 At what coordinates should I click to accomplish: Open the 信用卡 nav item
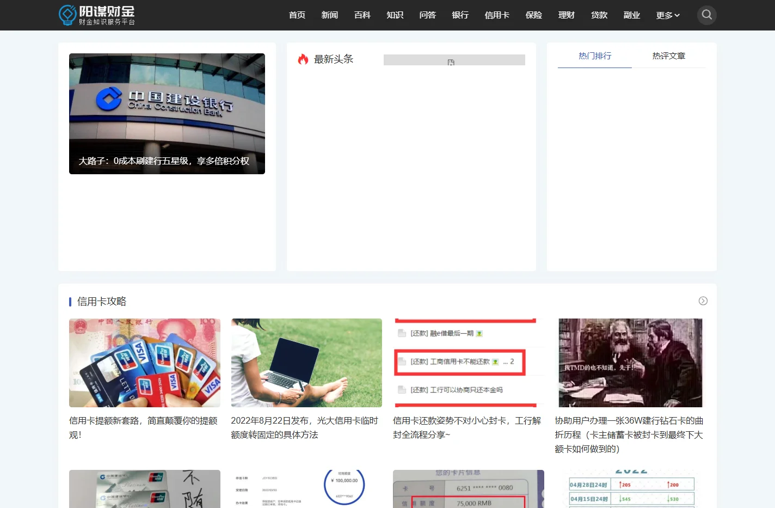pos(497,15)
